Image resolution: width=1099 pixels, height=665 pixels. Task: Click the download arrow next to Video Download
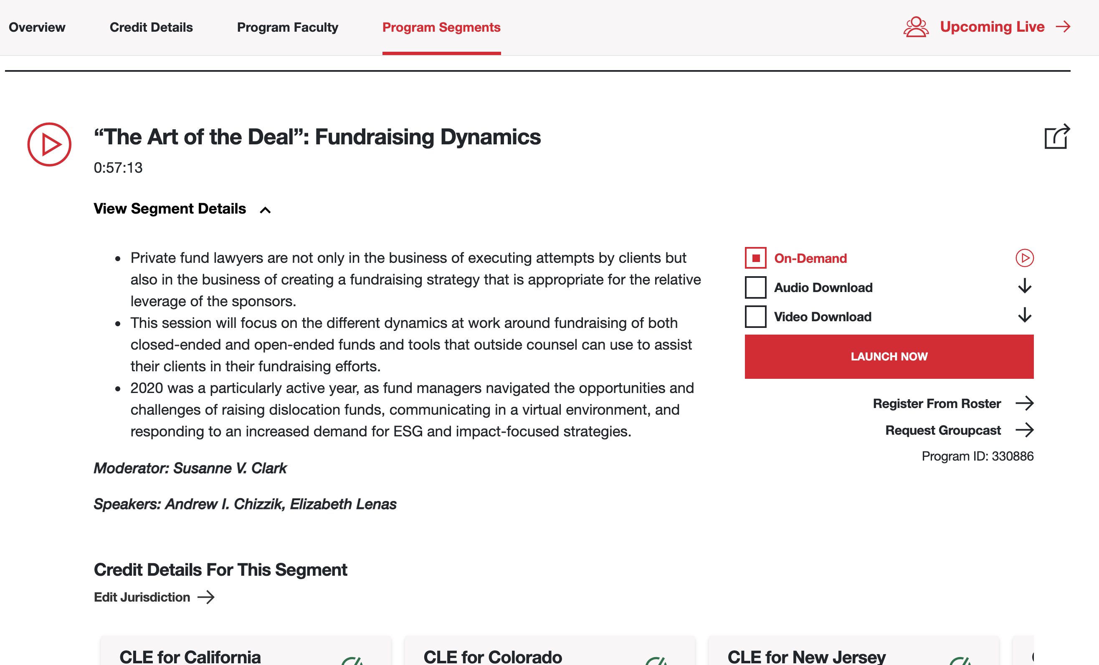(x=1025, y=315)
